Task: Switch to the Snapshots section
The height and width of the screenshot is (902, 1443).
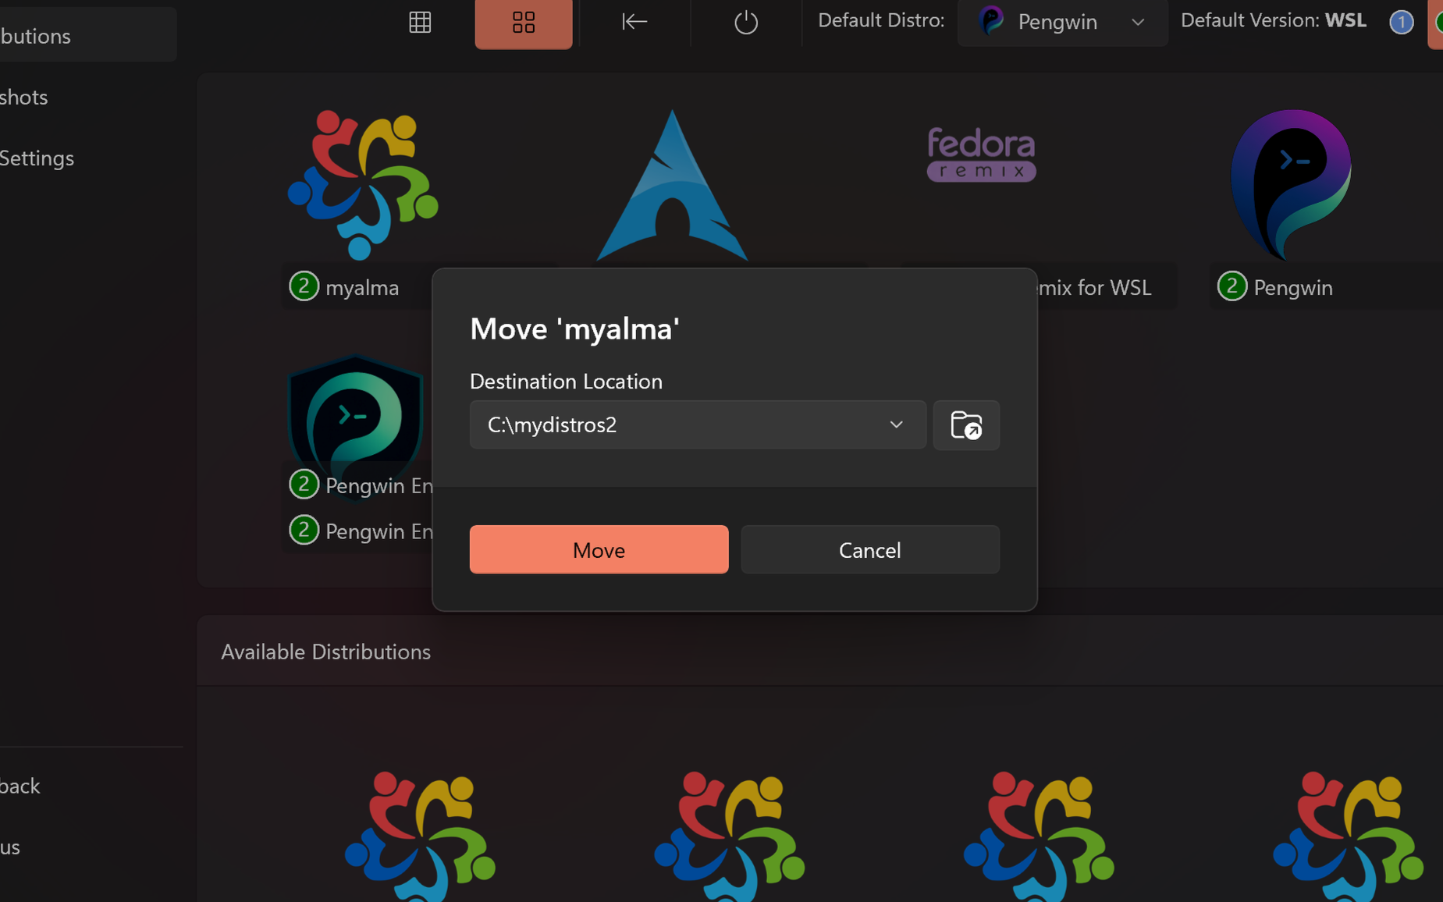Action: [x=23, y=97]
